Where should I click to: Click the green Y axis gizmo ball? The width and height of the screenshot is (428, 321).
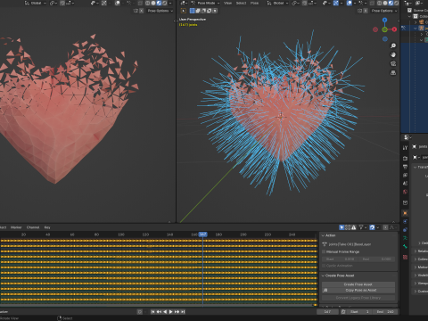coord(384,29)
